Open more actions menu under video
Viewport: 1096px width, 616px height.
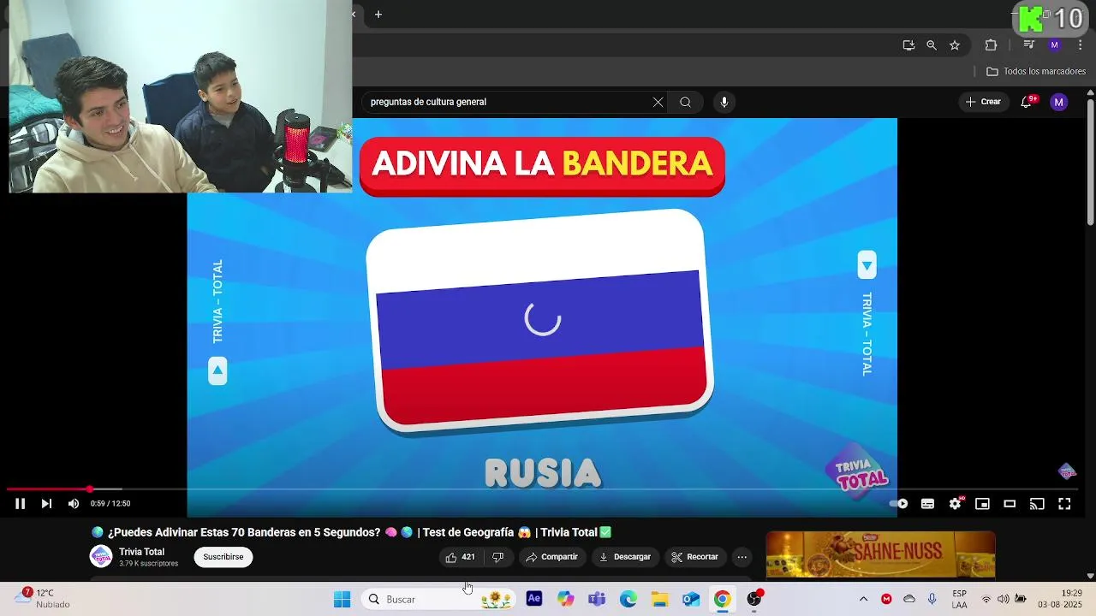point(742,557)
